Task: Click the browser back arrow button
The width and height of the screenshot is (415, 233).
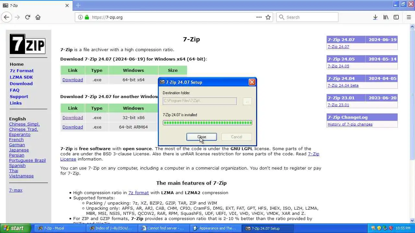Action: click(x=6, y=17)
